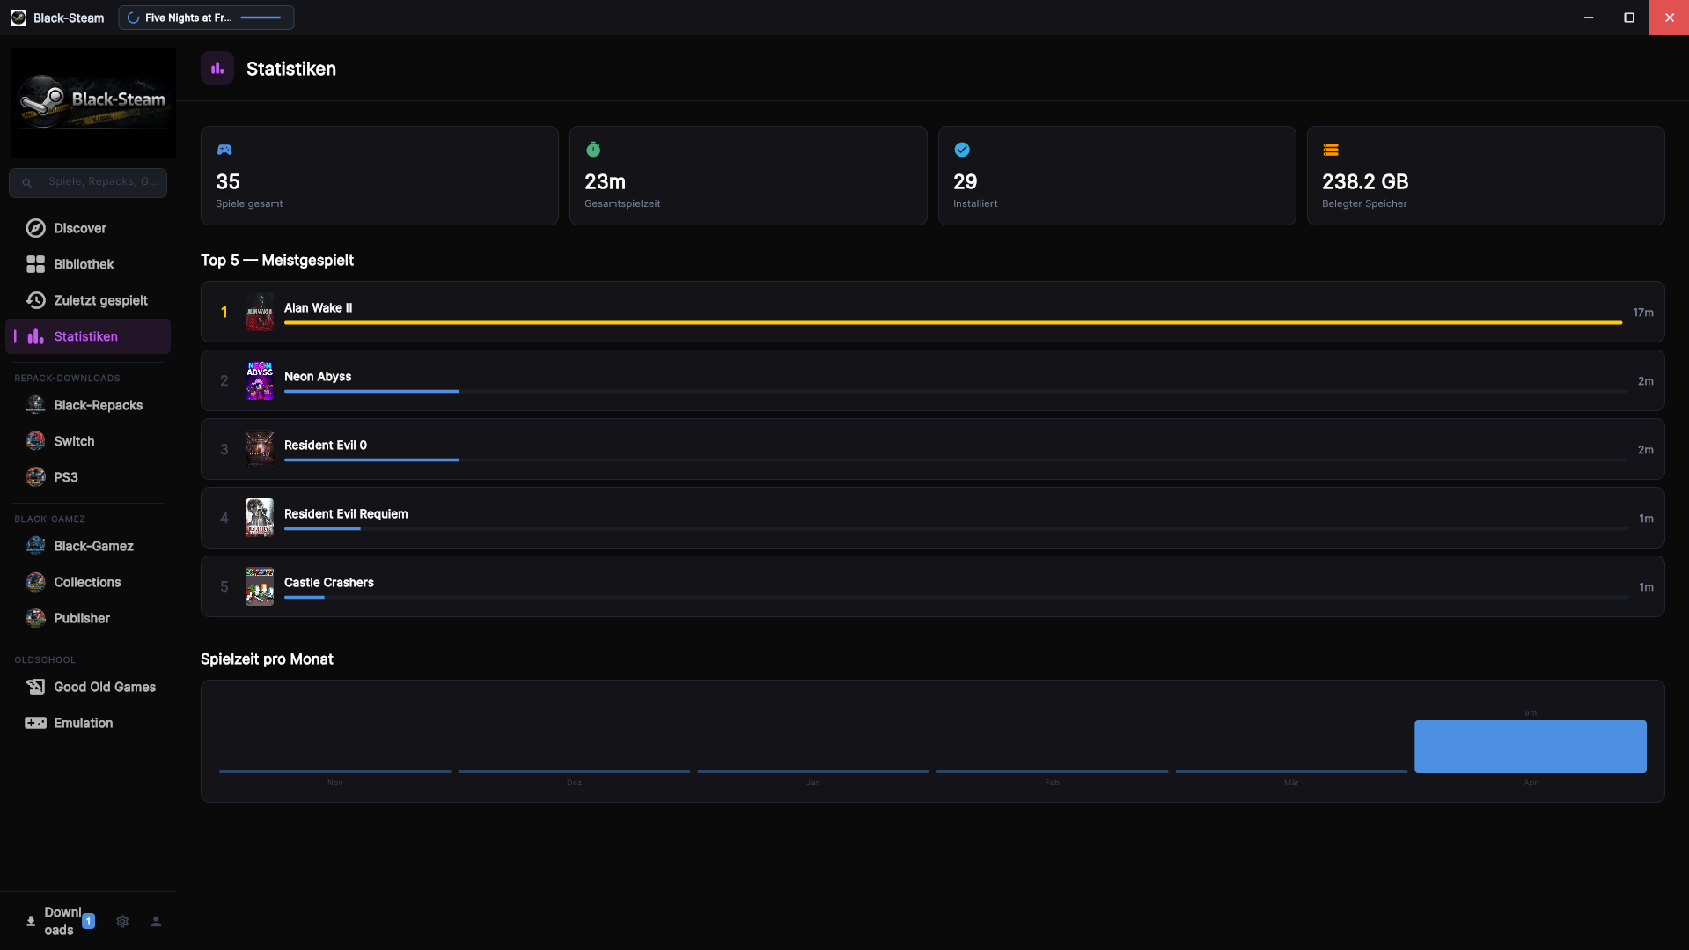Click the Switch sidebar icon

click(35, 441)
